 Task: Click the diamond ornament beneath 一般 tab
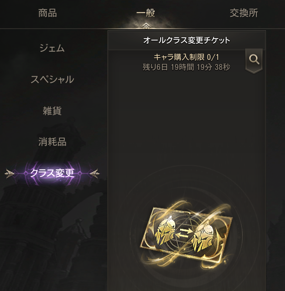(x=146, y=26)
